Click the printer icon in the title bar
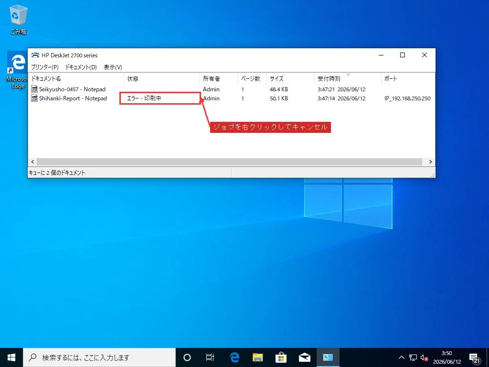 [35, 55]
